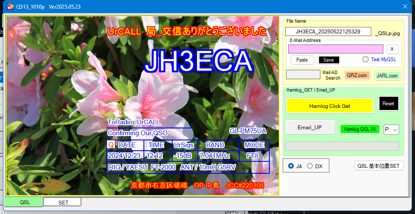Select the JA radio button
The width and height of the screenshot is (415, 214).
(291, 166)
